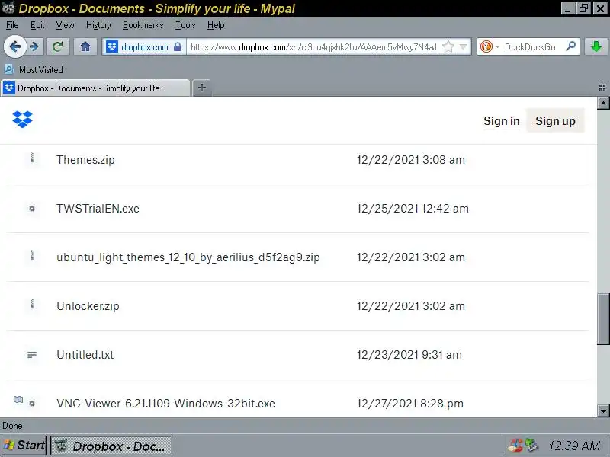Click the Dropbox - Doc taskbar button

point(111,446)
